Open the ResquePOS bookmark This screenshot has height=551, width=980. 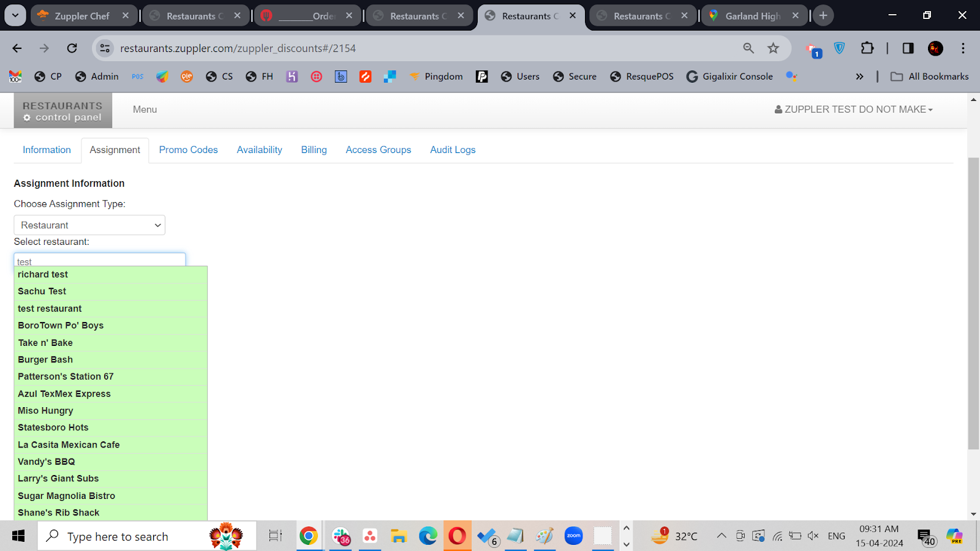click(642, 77)
